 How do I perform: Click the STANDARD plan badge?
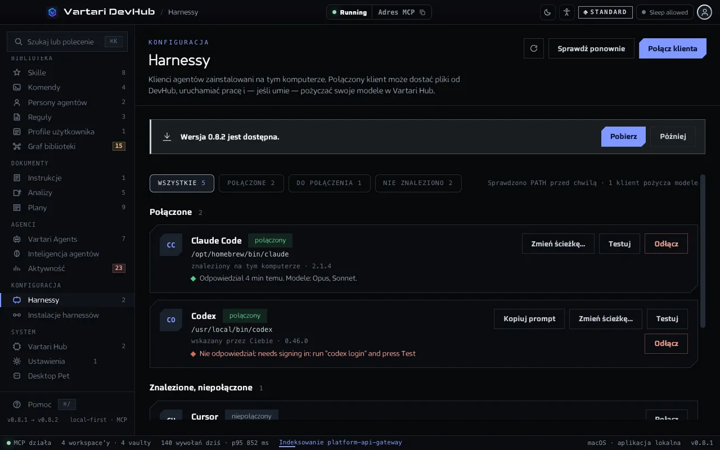coord(605,12)
